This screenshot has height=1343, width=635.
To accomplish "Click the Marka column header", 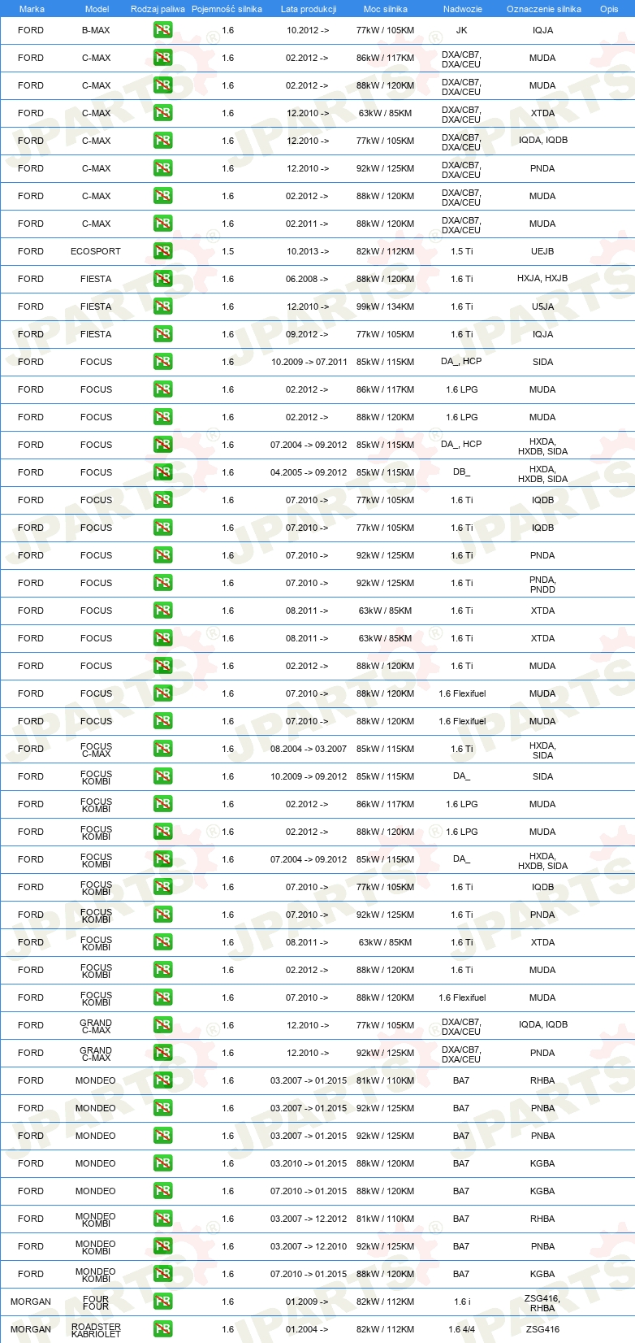I will tap(32, 9).
